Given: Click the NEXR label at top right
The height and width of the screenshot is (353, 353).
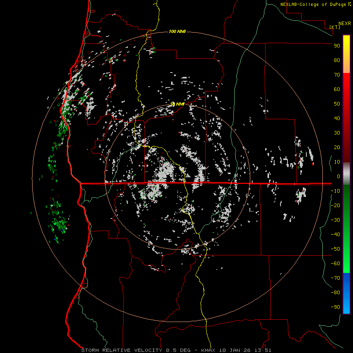Looking at the screenshot, I should [345, 24].
